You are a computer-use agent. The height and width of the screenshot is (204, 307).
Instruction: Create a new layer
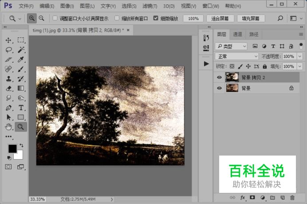[282, 197]
